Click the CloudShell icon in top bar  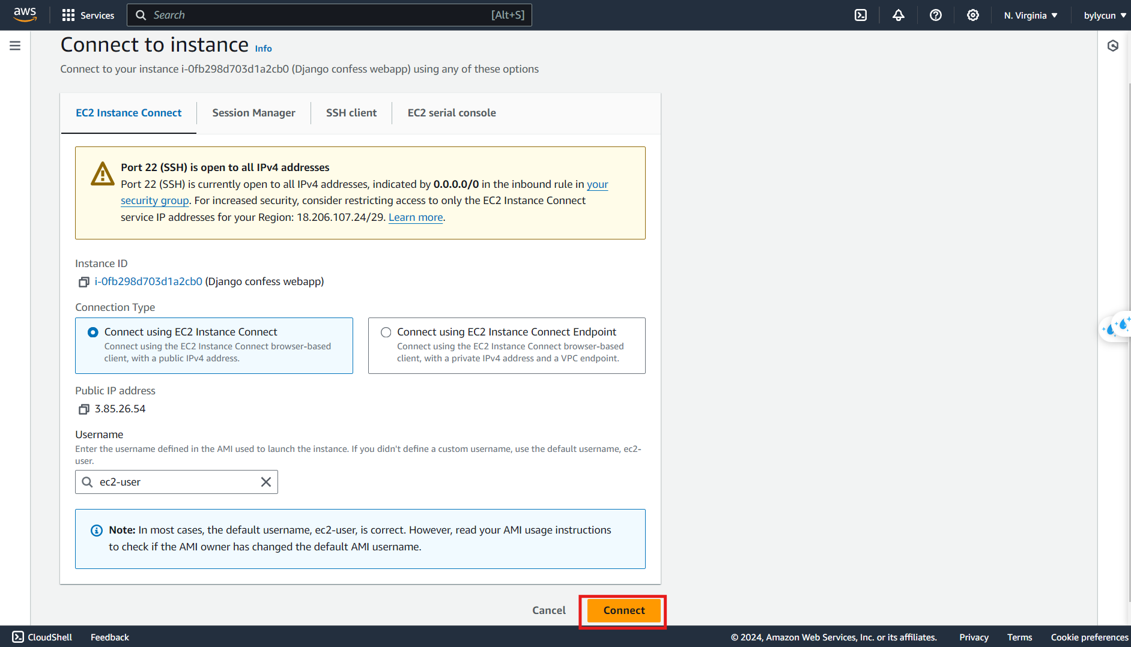coord(861,15)
